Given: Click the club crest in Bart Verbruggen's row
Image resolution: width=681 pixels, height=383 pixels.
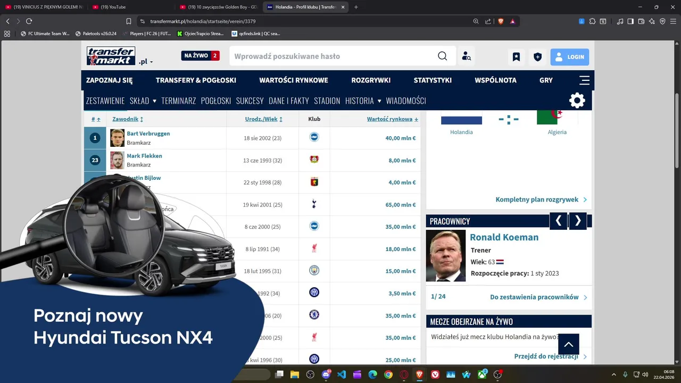Looking at the screenshot, I should point(314,137).
